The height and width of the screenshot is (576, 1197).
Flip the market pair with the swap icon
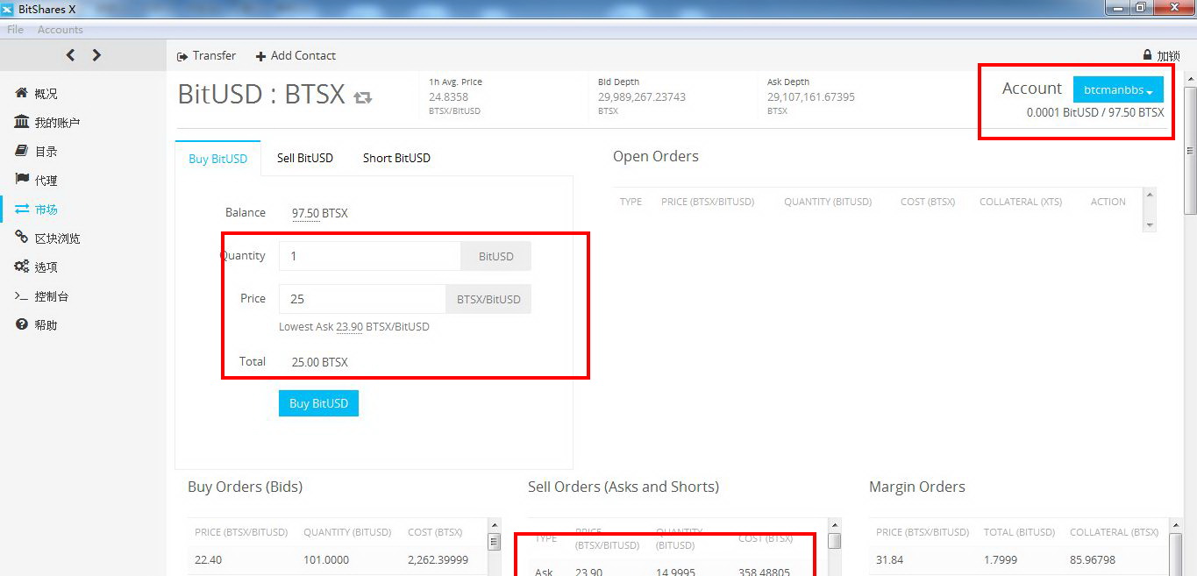(x=363, y=96)
